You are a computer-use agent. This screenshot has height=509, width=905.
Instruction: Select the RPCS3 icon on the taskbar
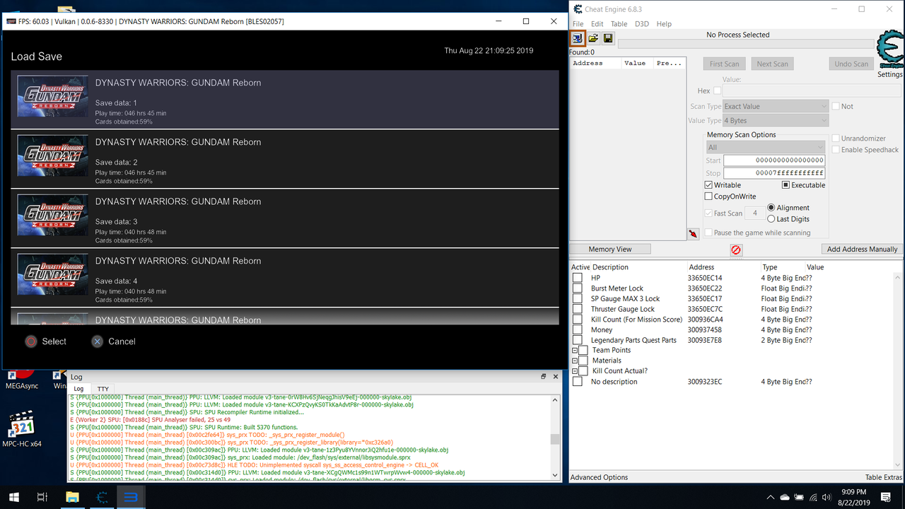[x=130, y=497]
